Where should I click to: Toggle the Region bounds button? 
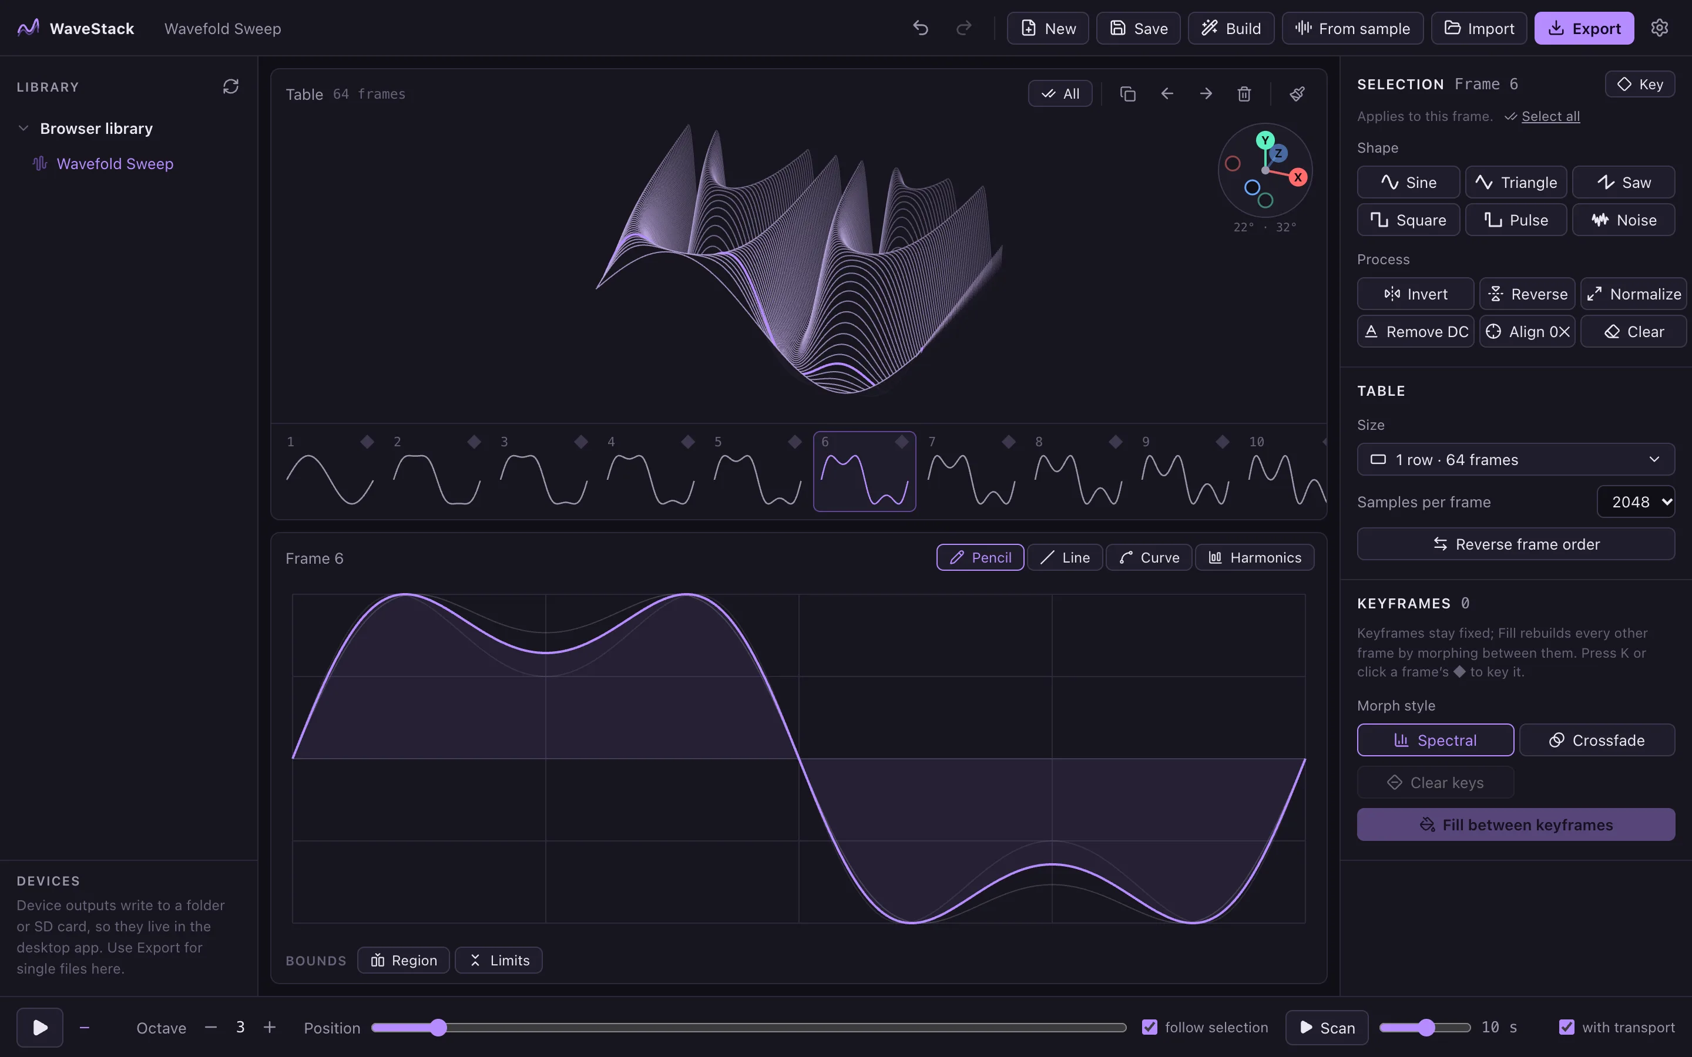[404, 961]
